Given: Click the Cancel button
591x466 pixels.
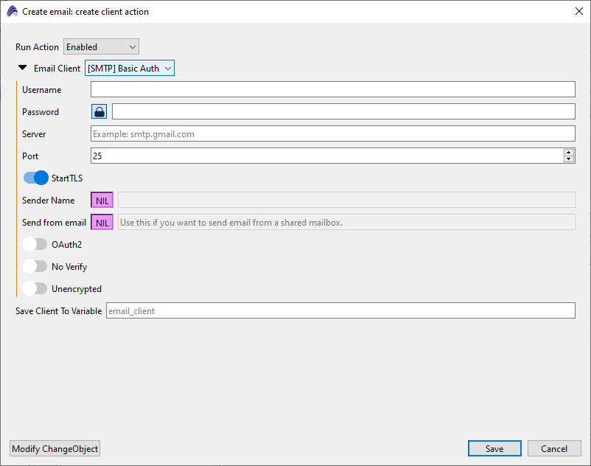Looking at the screenshot, I should [x=554, y=448].
